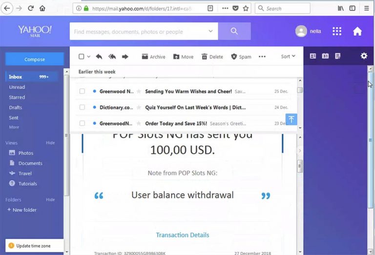Check the Dictionary.co... email row
This screenshot has height=255, width=375.
tap(82, 107)
